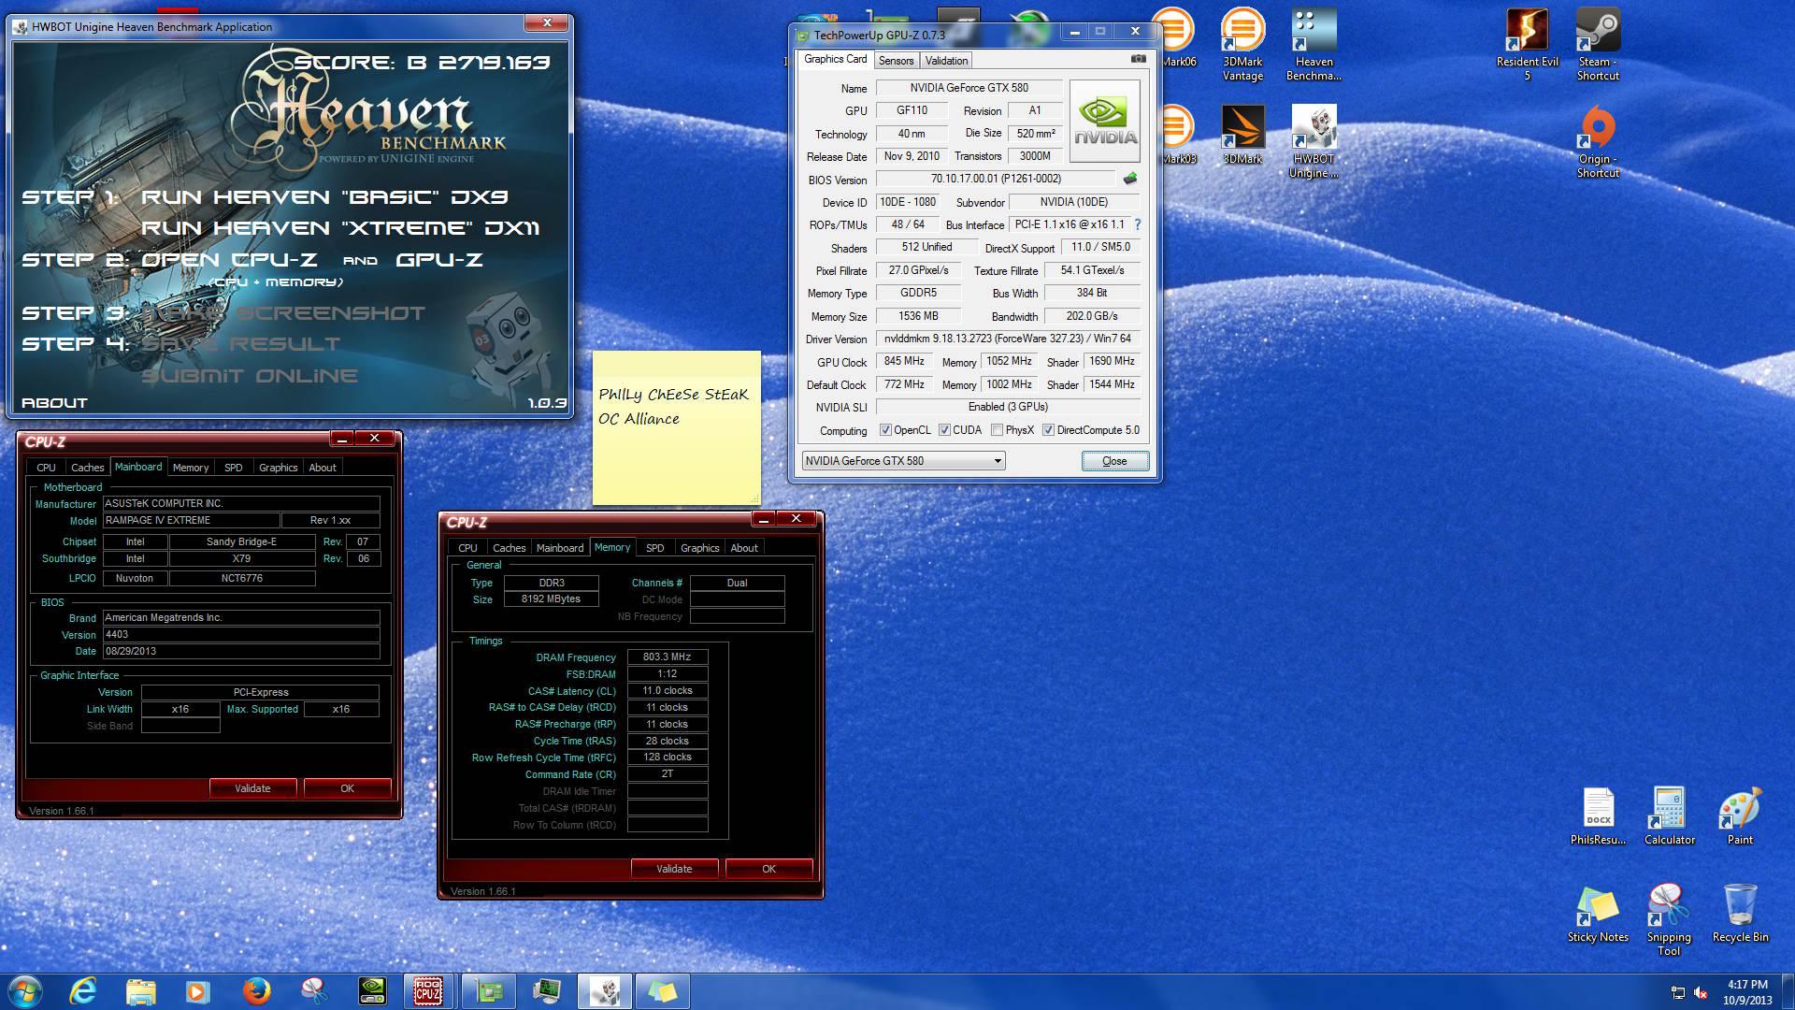Switch to the Validation tab in GPU-Z
This screenshot has width=1795, height=1010.
click(946, 61)
